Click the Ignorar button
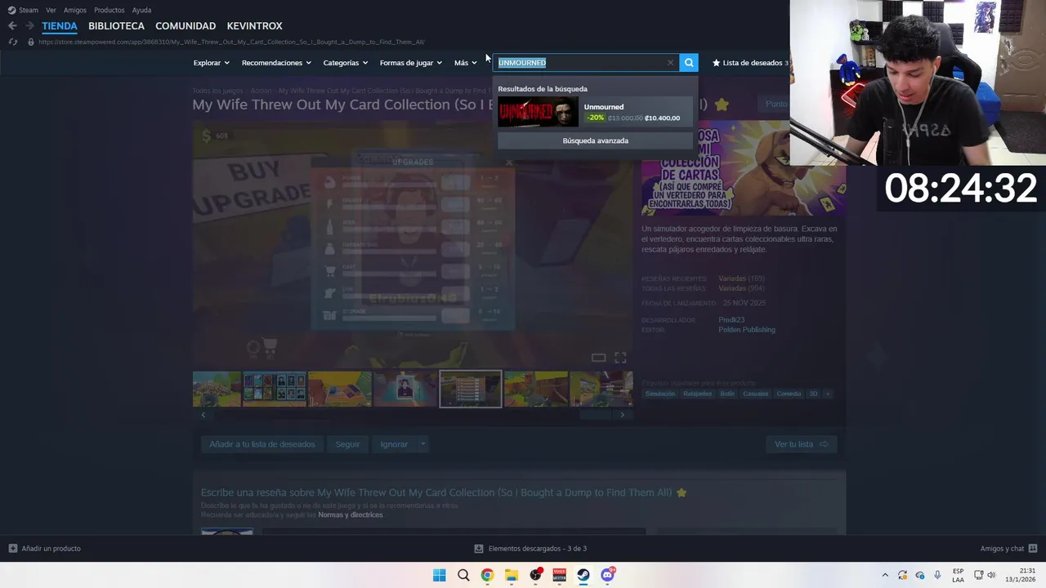1046x588 pixels. (x=394, y=444)
